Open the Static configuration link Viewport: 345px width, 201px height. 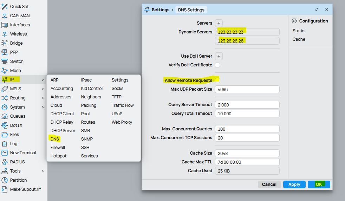pos(298,31)
